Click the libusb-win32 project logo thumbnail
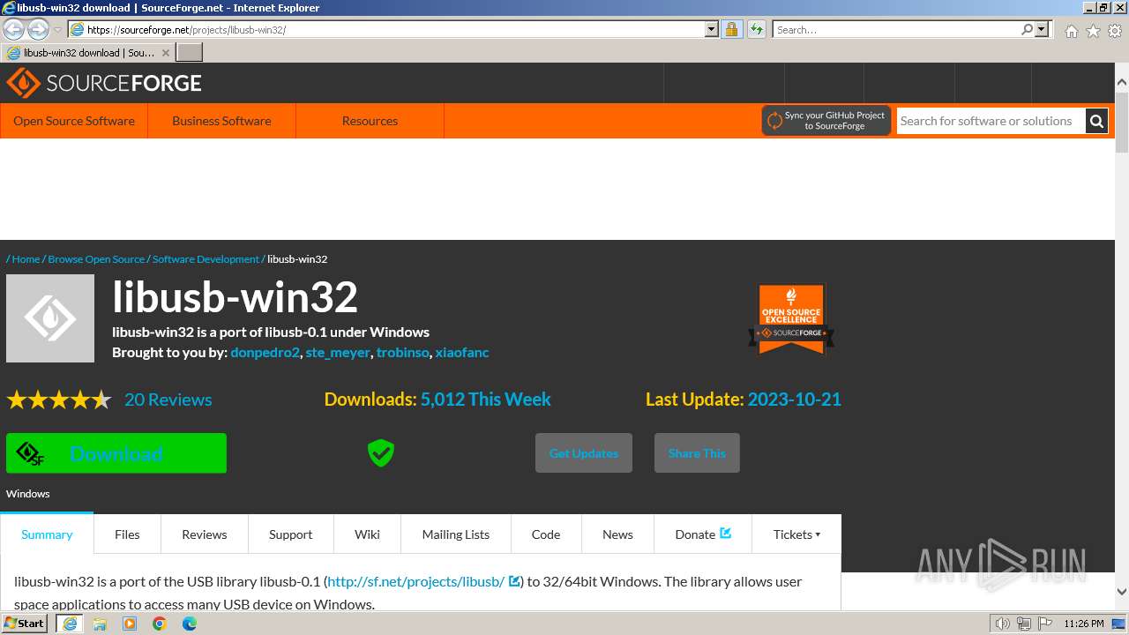The height and width of the screenshot is (635, 1129). click(x=50, y=318)
